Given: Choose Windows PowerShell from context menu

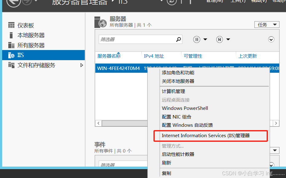Looking at the screenshot, I should [x=185, y=108].
